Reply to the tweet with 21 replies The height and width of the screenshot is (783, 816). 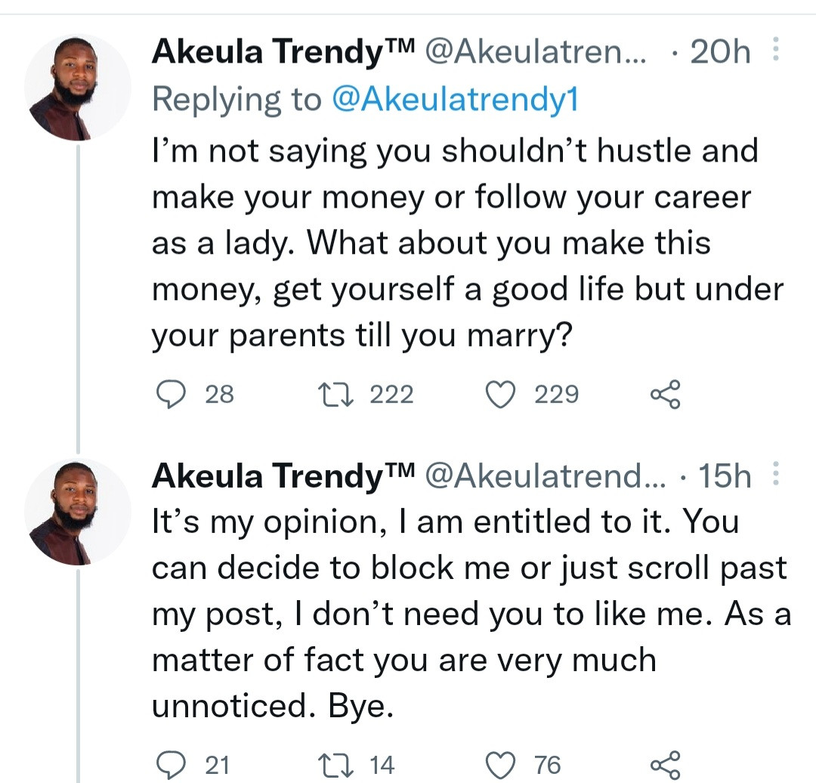(172, 765)
